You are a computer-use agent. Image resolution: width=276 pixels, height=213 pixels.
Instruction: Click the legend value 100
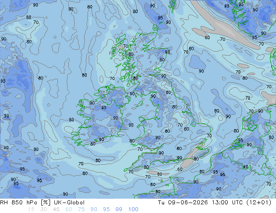[x=133, y=210]
